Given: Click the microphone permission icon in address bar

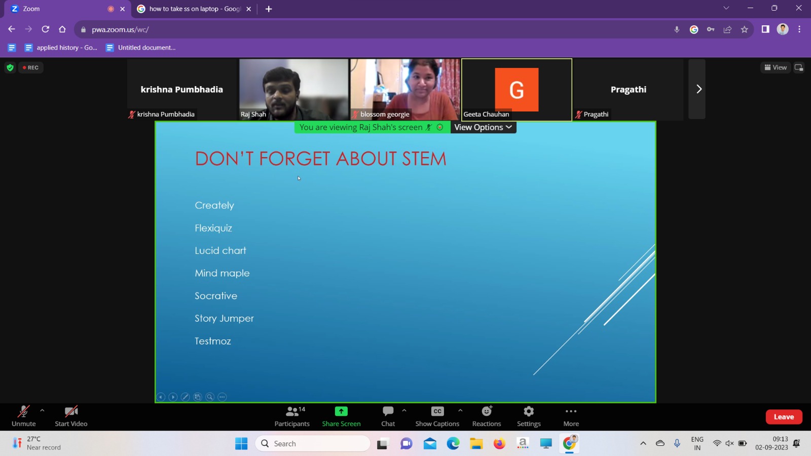Looking at the screenshot, I should [x=677, y=29].
